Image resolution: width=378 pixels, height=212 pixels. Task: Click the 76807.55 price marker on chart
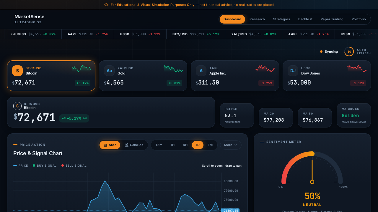pos(230,210)
